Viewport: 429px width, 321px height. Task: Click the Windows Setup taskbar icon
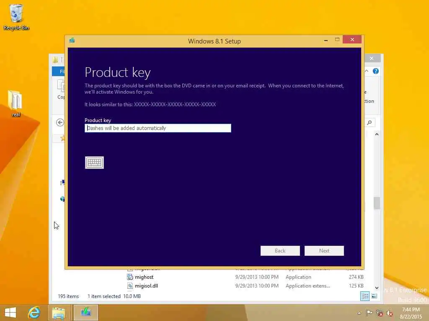[85, 313]
